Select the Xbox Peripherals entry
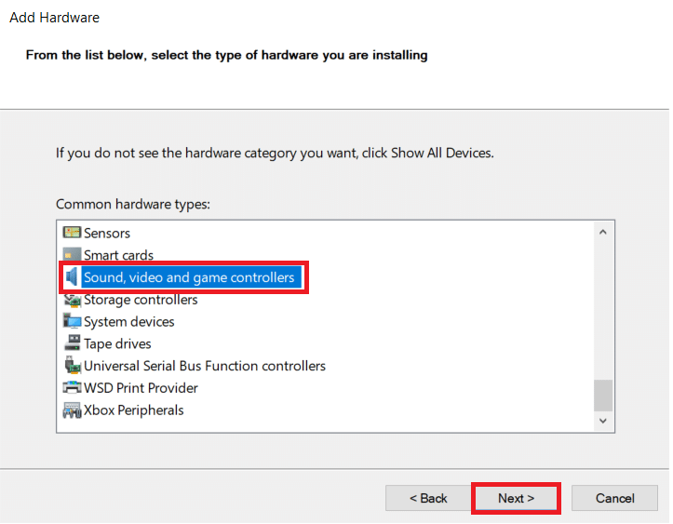Image resolution: width=673 pixels, height=524 pixels. click(x=133, y=410)
